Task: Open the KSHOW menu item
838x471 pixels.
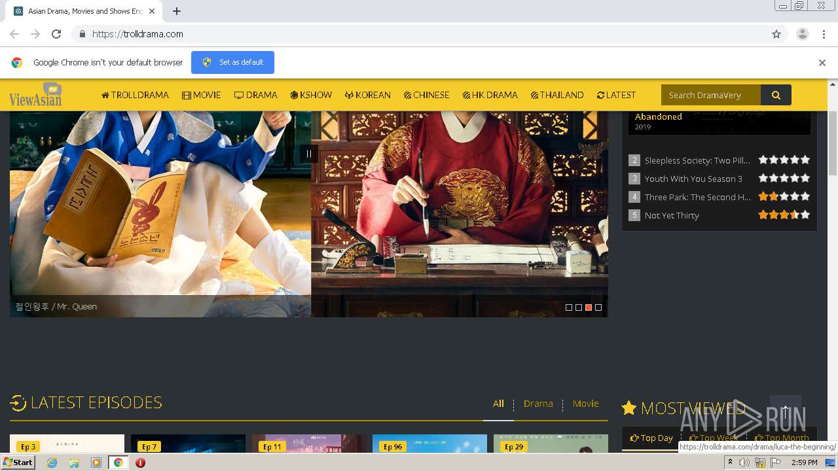Action: coord(311,95)
